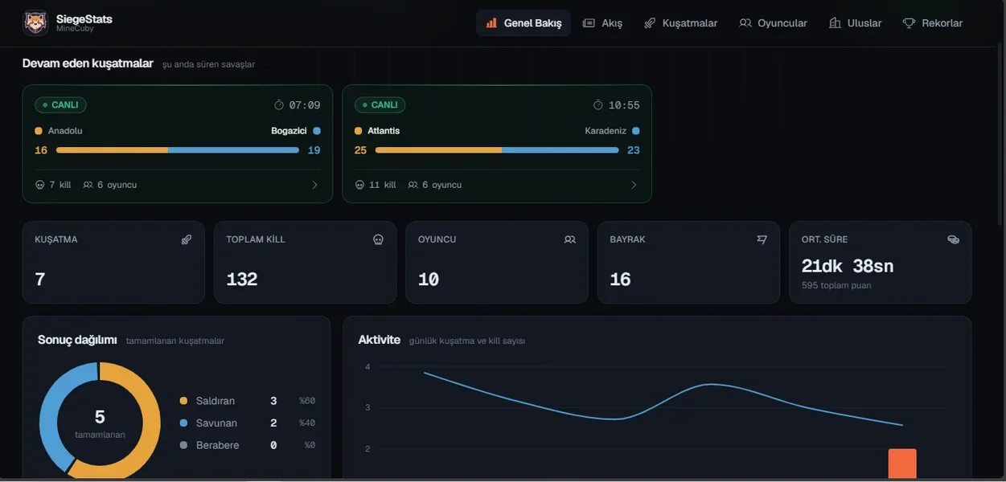Click the CANLI badge on Anadolu siege
Viewport: 1006px width, 482px height.
tap(60, 105)
